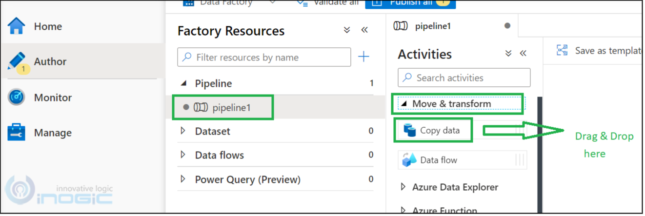The image size is (645, 216).
Task: Expand the Azure Data Explorer section
Action: (403, 187)
